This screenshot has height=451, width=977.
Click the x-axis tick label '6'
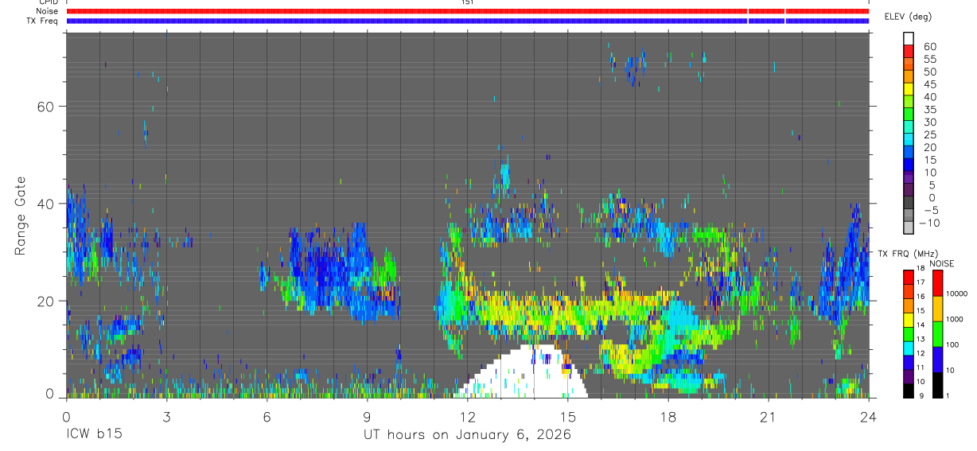(267, 417)
